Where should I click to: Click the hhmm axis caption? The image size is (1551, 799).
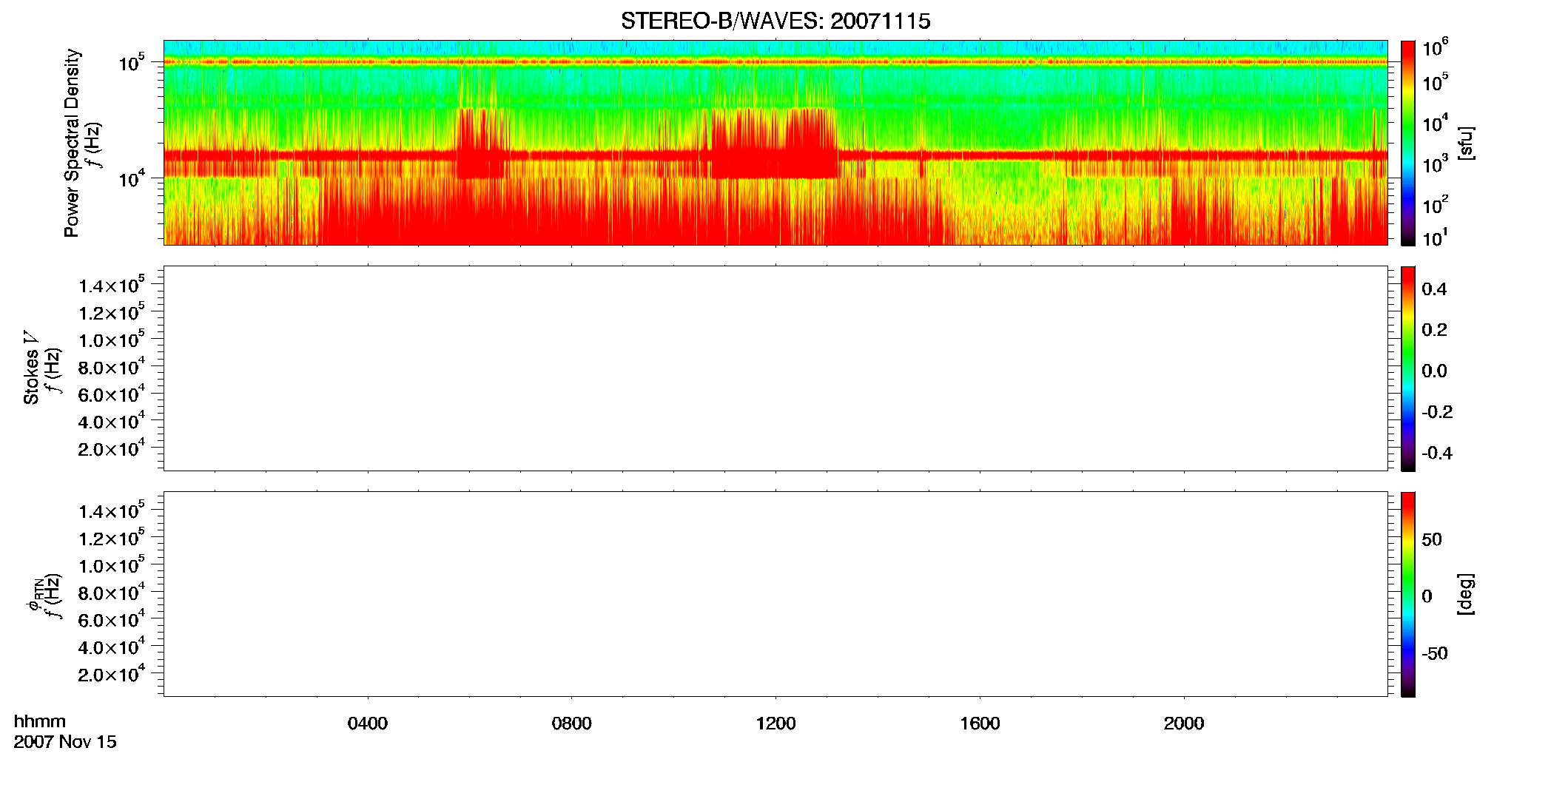pos(40,721)
